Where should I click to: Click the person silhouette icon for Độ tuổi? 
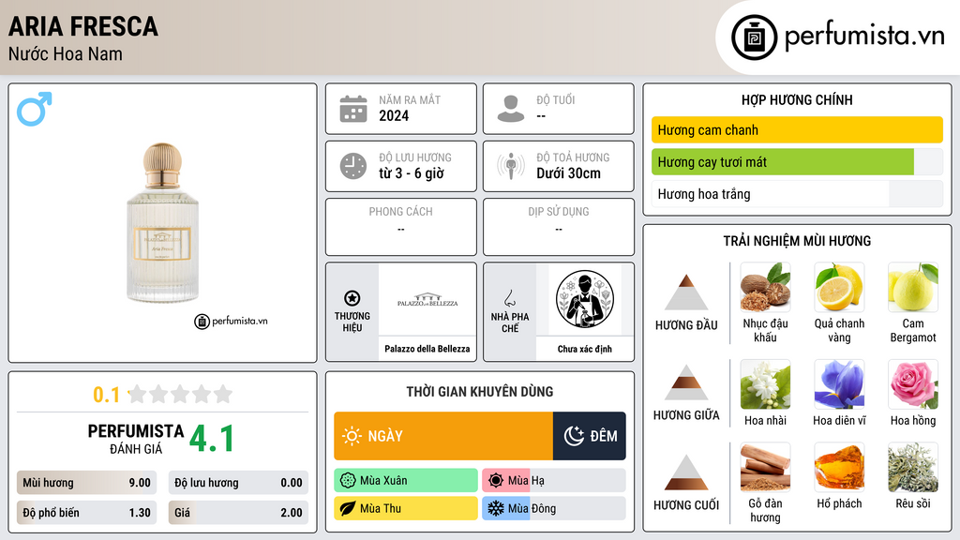511,109
